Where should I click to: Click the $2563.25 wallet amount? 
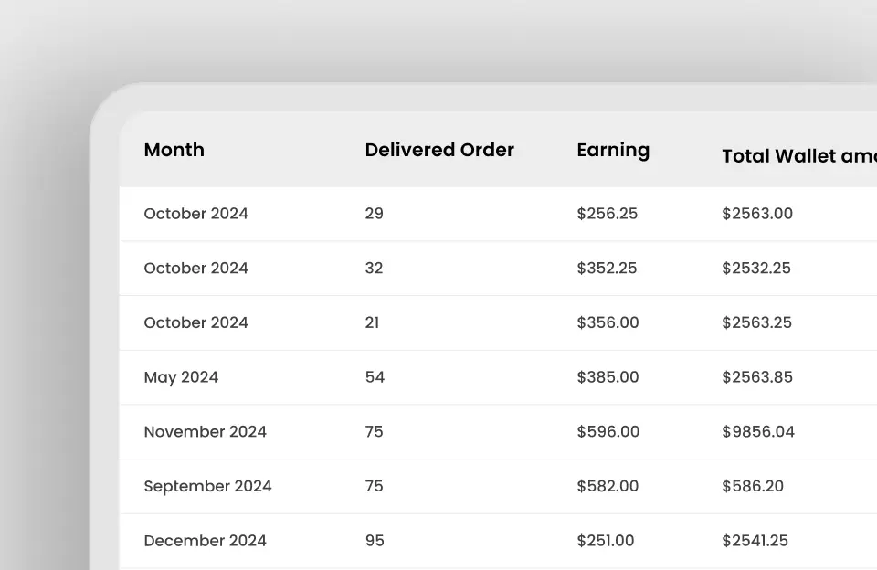click(756, 322)
